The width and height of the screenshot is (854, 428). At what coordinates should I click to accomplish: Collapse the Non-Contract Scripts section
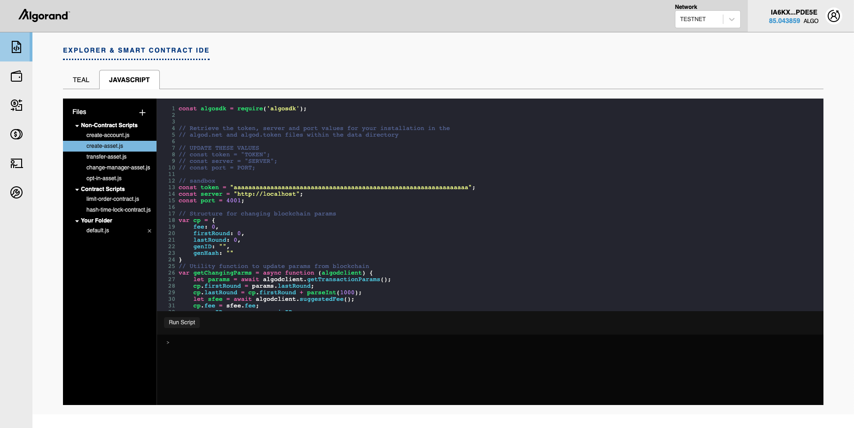point(77,125)
